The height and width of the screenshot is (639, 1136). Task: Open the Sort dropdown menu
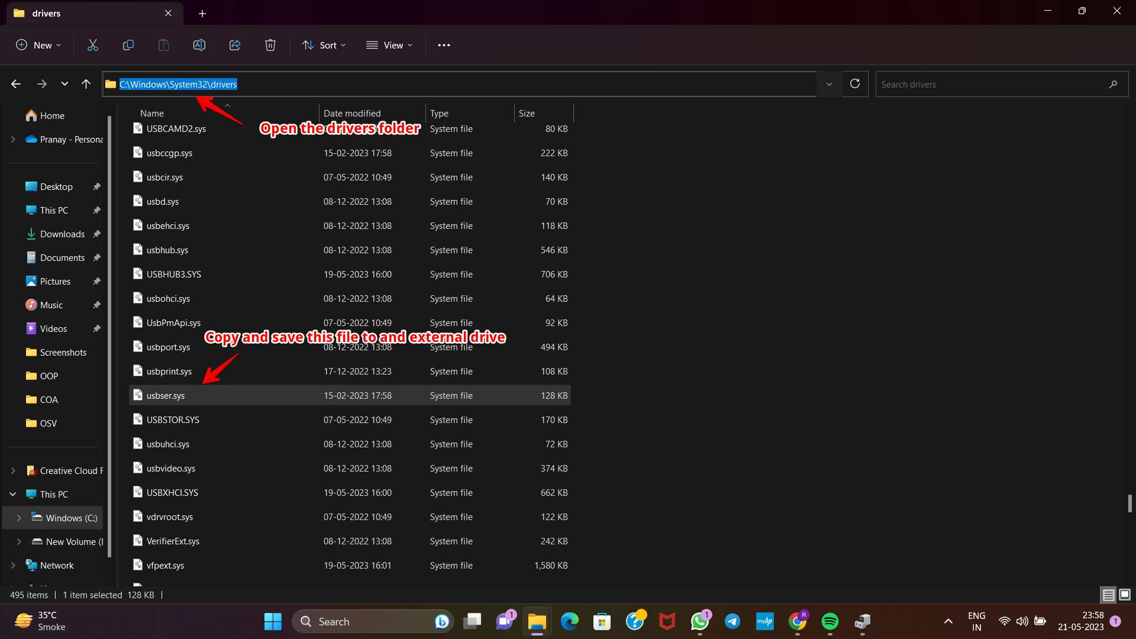[x=324, y=45]
